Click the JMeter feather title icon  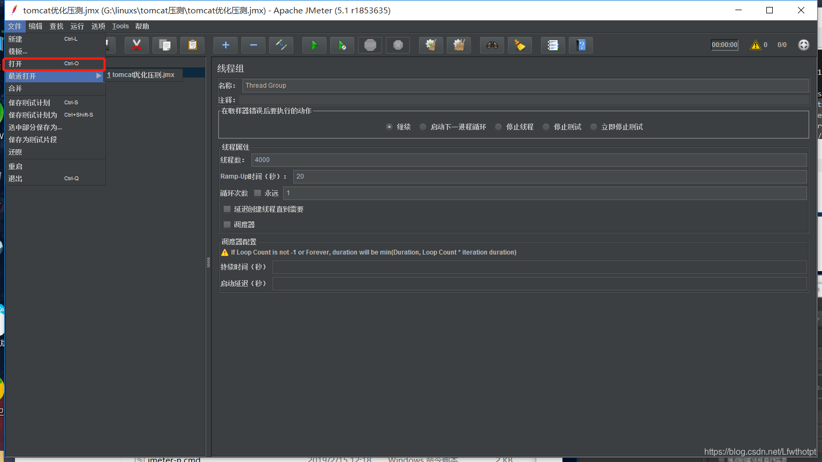tap(14, 10)
